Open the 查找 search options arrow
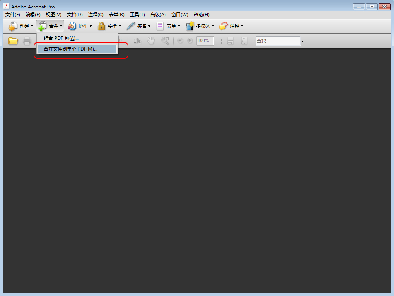 click(302, 41)
